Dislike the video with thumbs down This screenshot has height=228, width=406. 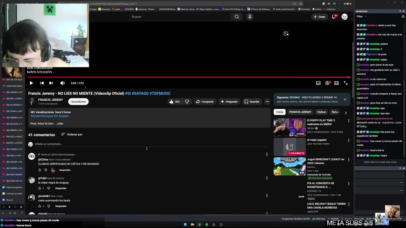pyautogui.click(x=187, y=102)
